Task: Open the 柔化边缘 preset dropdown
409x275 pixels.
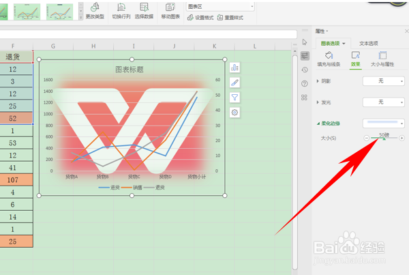Action: [x=384, y=123]
